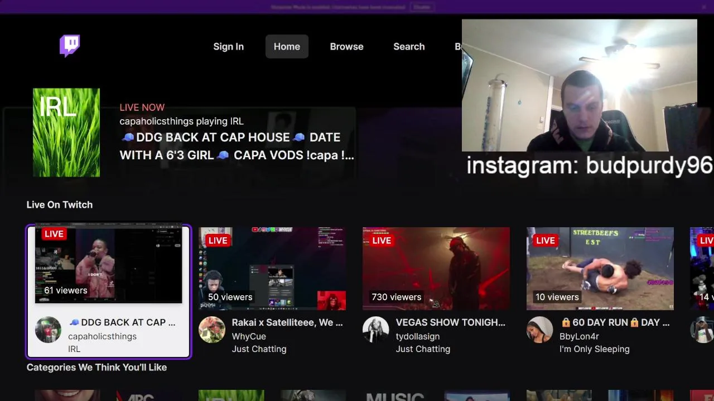
Task: Open '60 DAY RUN DAY ...' title
Action: (615, 322)
